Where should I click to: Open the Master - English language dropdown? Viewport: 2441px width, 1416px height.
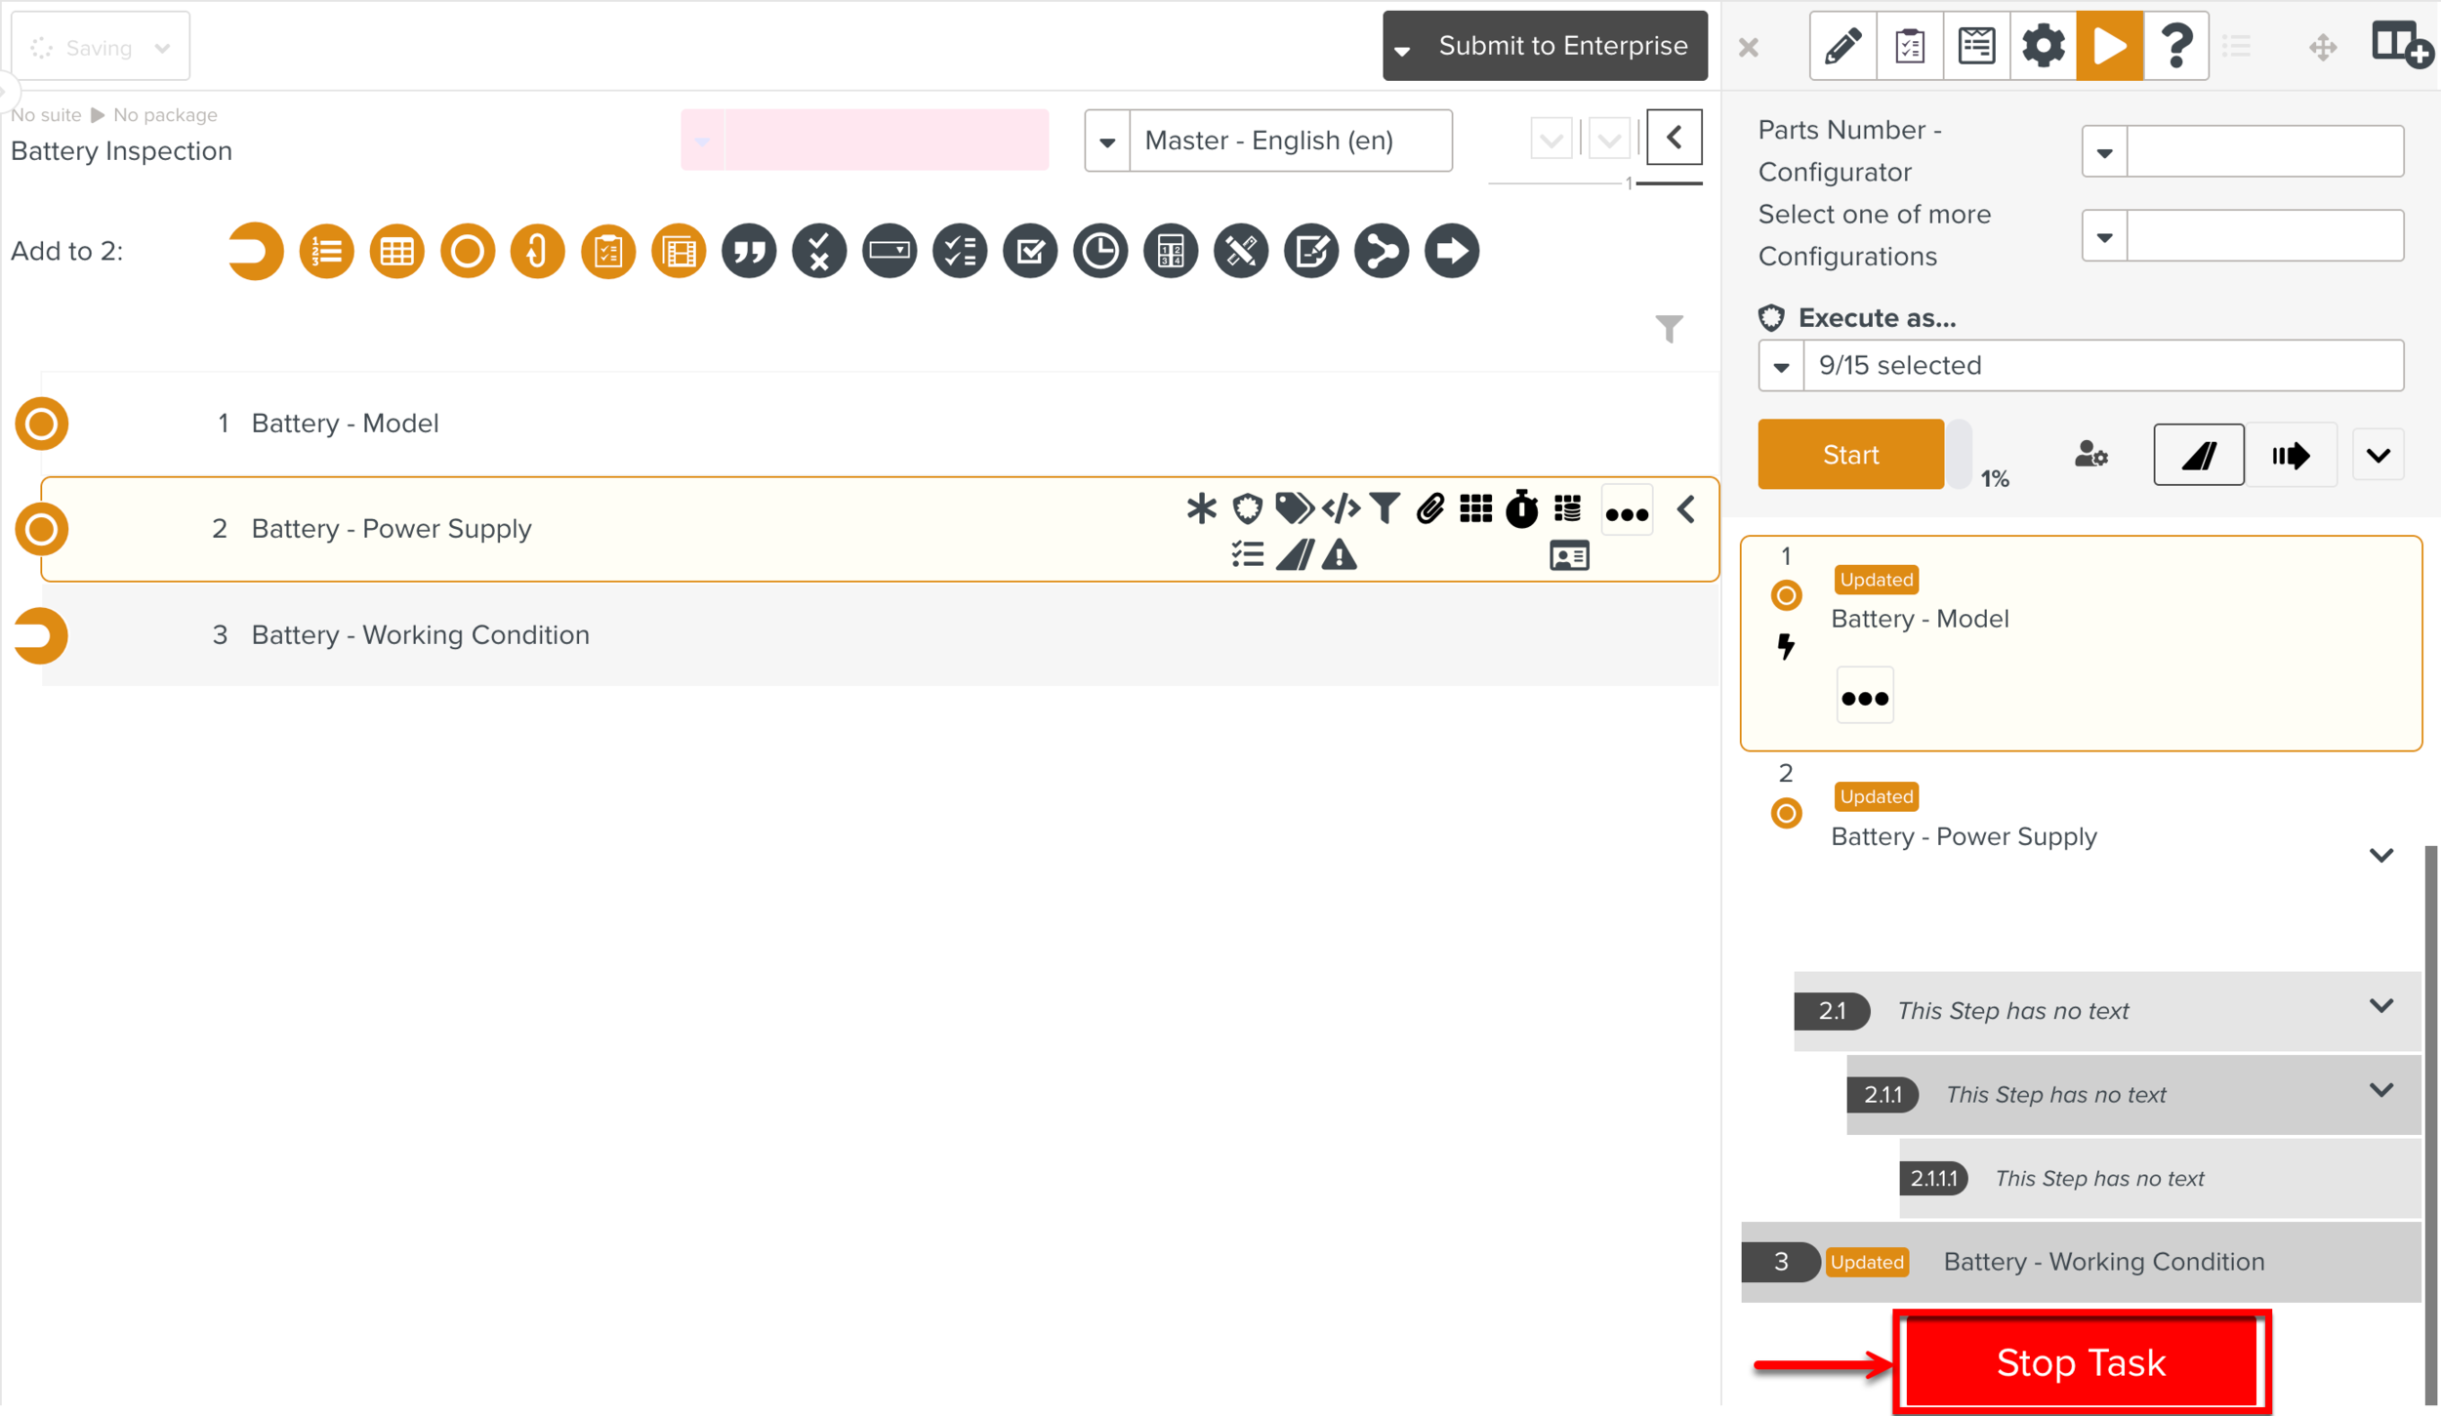pyautogui.click(x=1267, y=141)
